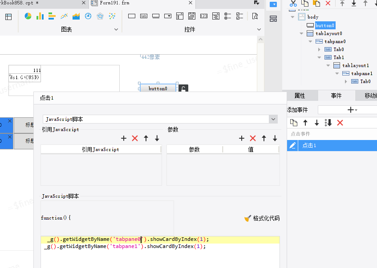
Task: Expand the Tab0 node under tabpane0
Action: 319,49
